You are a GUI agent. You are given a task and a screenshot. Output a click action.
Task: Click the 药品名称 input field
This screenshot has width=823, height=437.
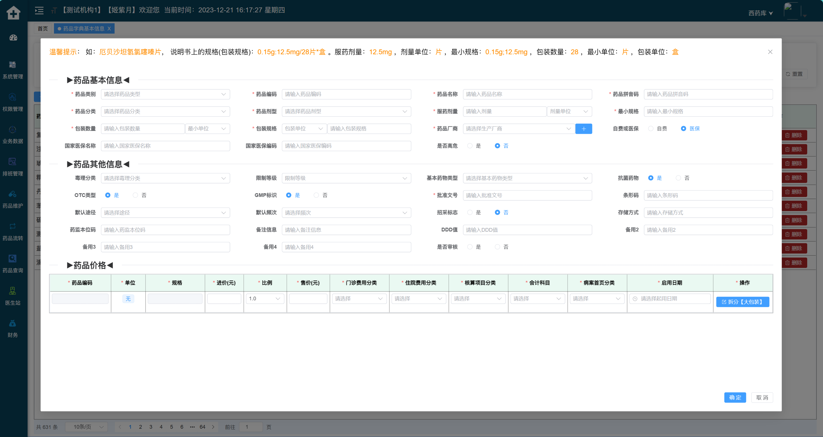click(527, 94)
